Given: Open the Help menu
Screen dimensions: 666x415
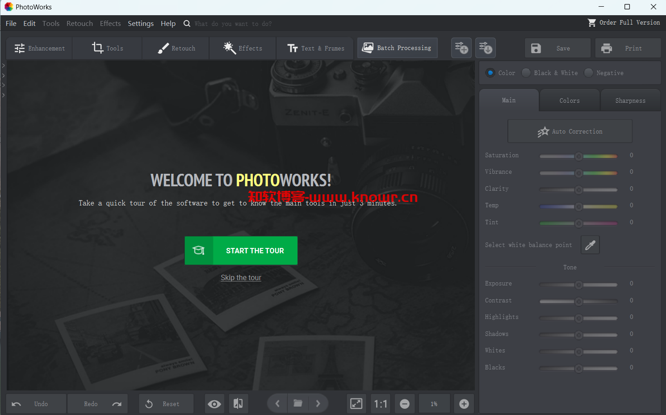Looking at the screenshot, I should coord(168,24).
